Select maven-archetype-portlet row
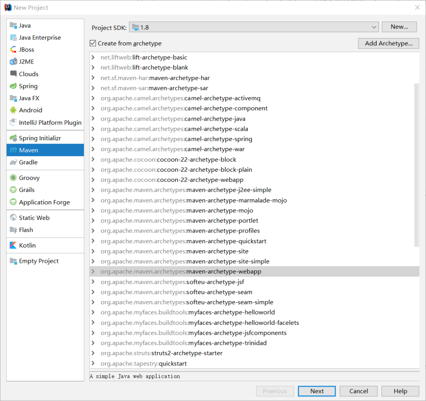The height and width of the screenshot is (401, 426). (254, 221)
